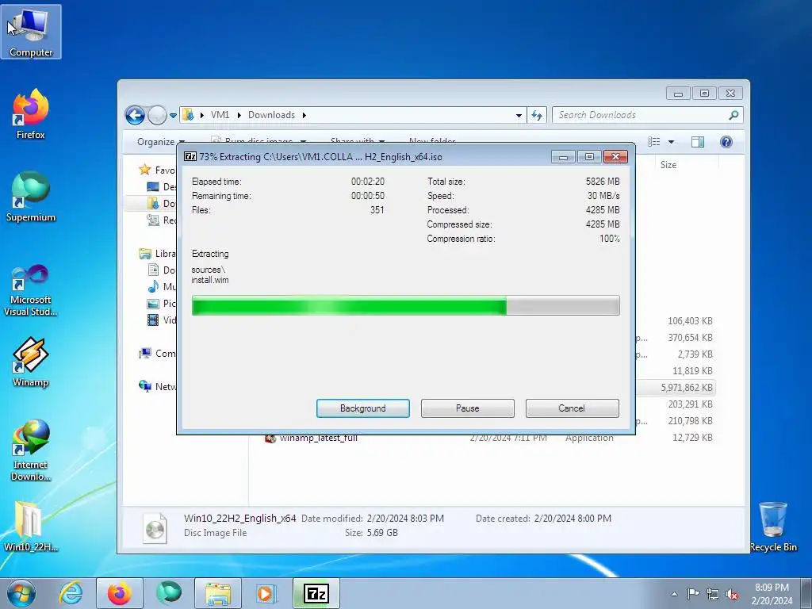Click the VM1 breadcrumb in address bar

220,115
